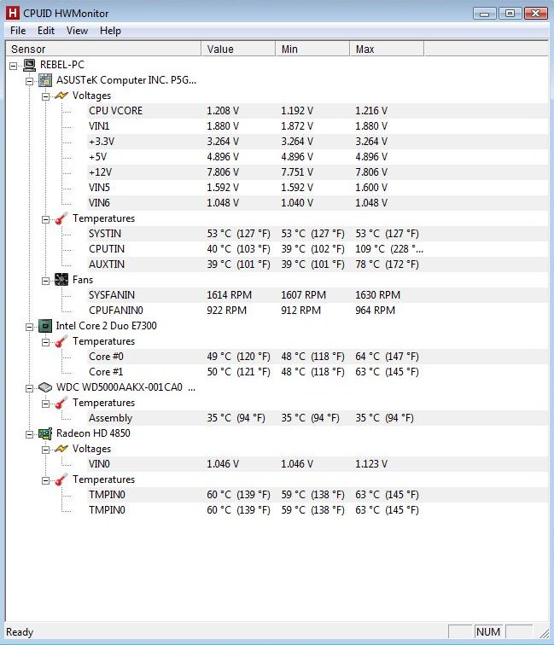Click the Radeon HD 4850 graphics card icon

click(45, 433)
